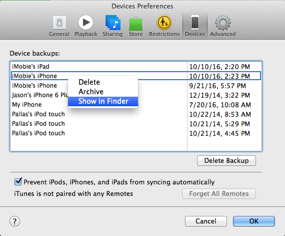Screen dimensions: 285x236
Task: Uncheck Prevent iPods from syncing automatically
Action: (x=18, y=182)
